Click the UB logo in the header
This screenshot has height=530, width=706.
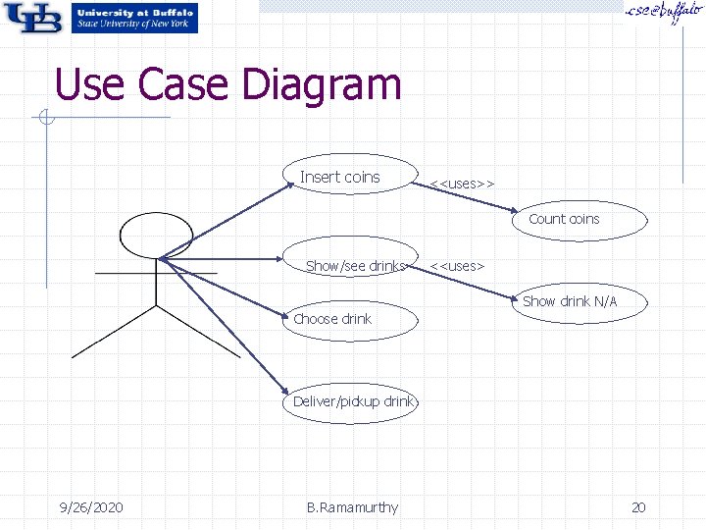point(32,17)
